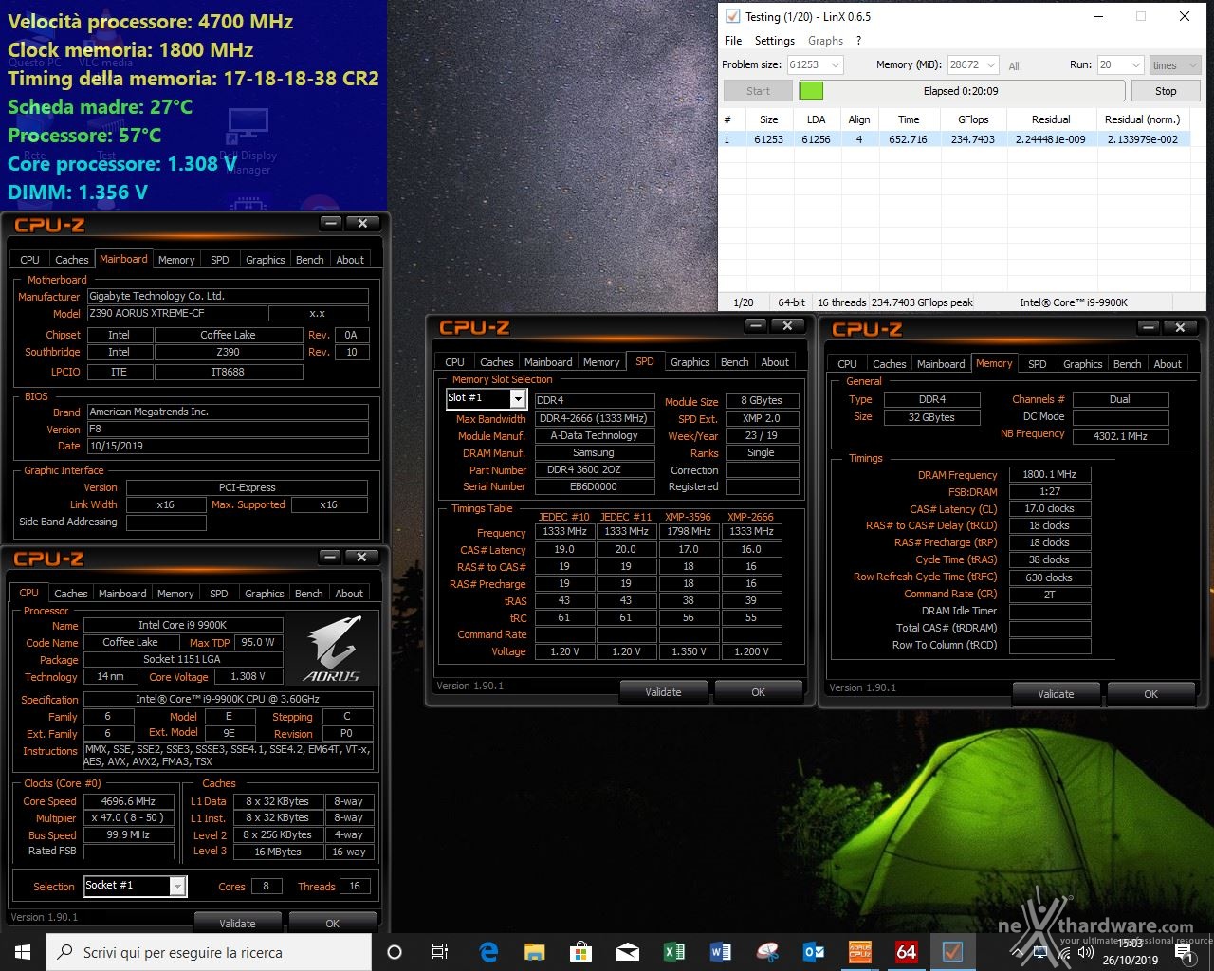Open Mainboard tab in CPU-Z SPD window
This screenshot has width=1214, height=971.
click(x=548, y=362)
